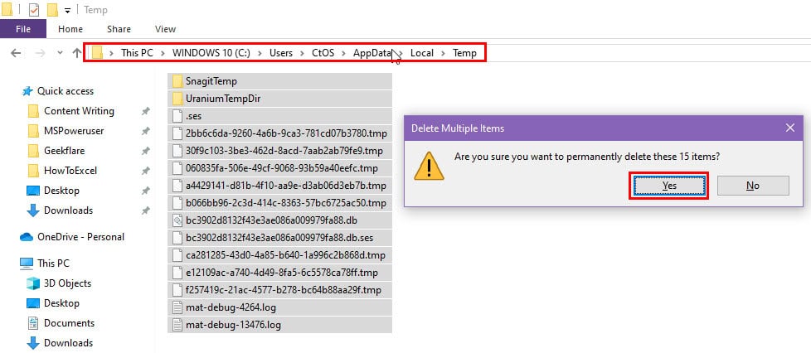Click Users in the address path

281,53
